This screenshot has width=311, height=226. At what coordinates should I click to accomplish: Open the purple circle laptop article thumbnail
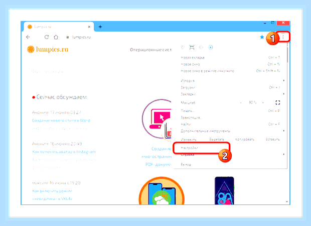(x=157, y=119)
